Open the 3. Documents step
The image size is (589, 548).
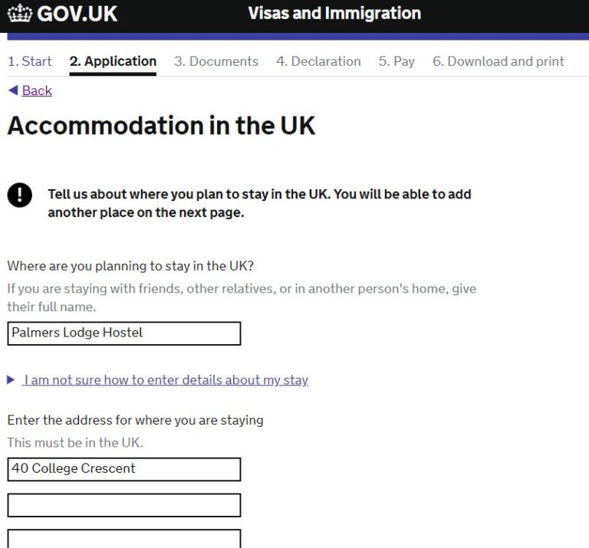(216, 61)
